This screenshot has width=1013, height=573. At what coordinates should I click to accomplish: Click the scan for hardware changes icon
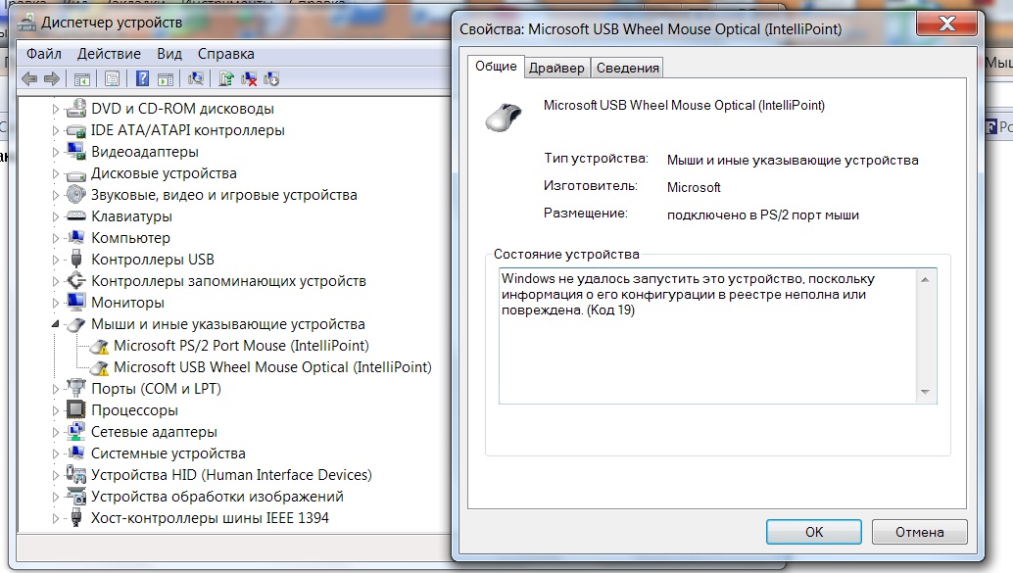(196, 78)
